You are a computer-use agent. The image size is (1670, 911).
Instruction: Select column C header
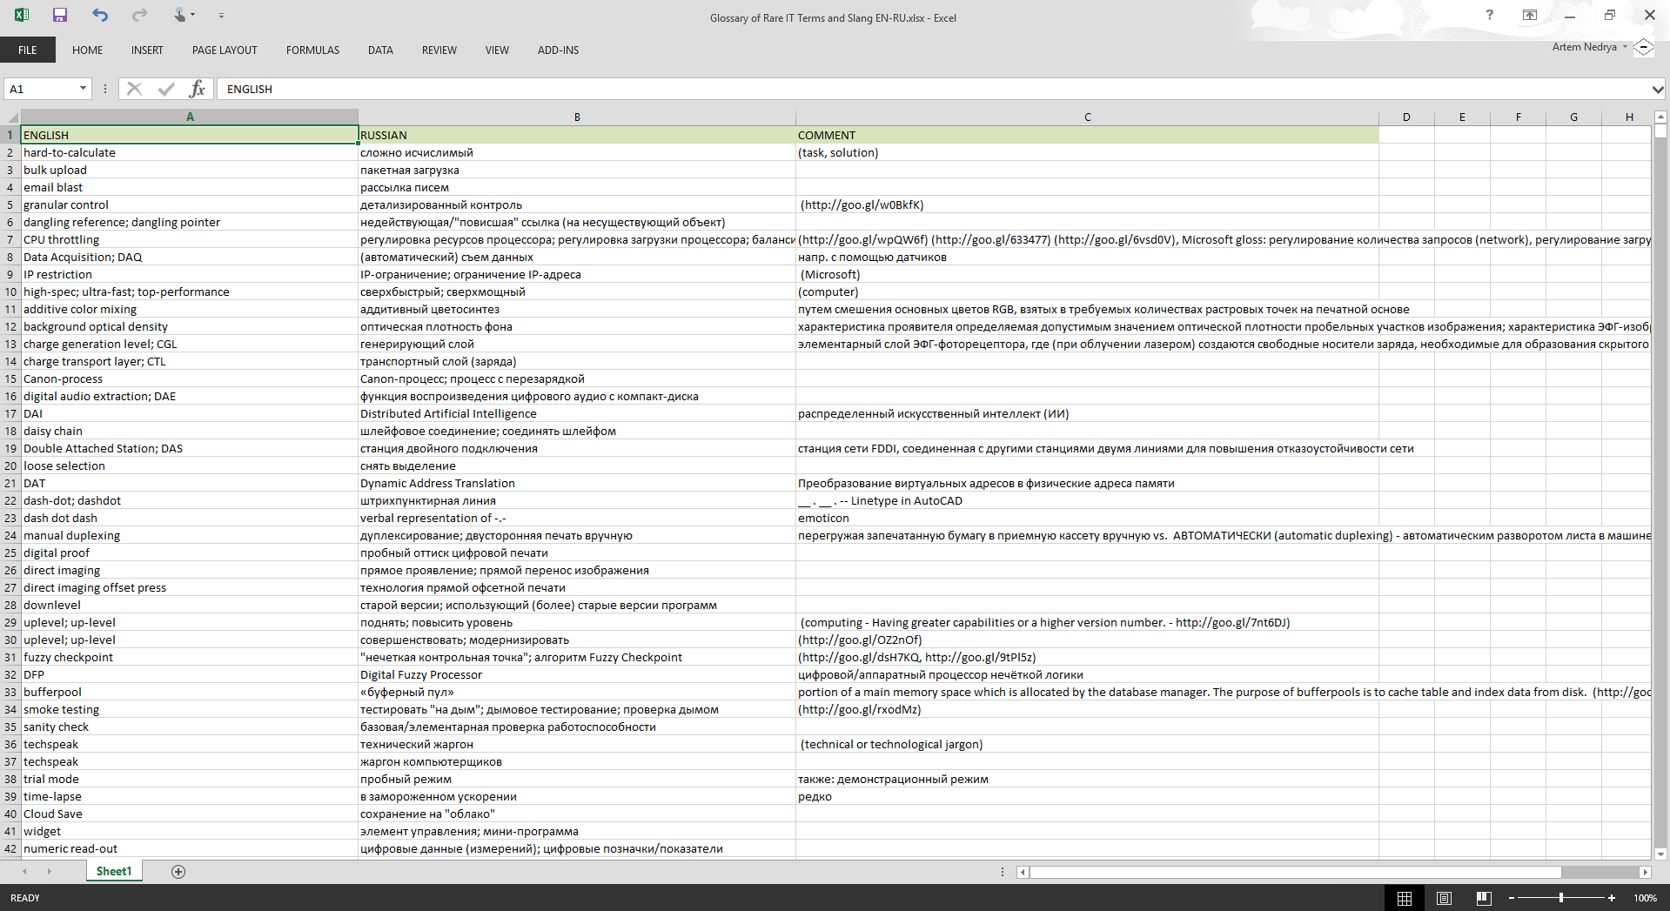(x=1087, y=117)
